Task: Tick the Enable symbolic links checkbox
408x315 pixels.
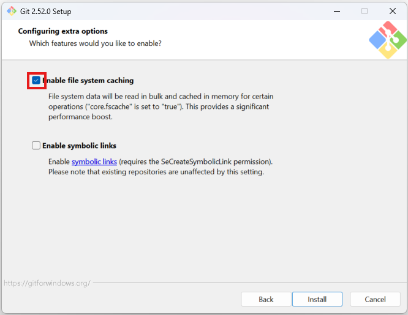Action: point(37,146)
